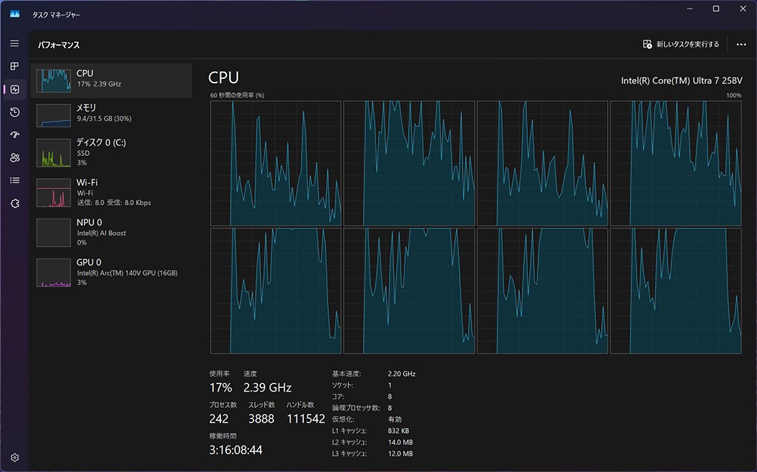Click the bottom-right CPU core graph
Viewport: 757px width, 472px height.
pyautogui.click(x=675, y=291)
